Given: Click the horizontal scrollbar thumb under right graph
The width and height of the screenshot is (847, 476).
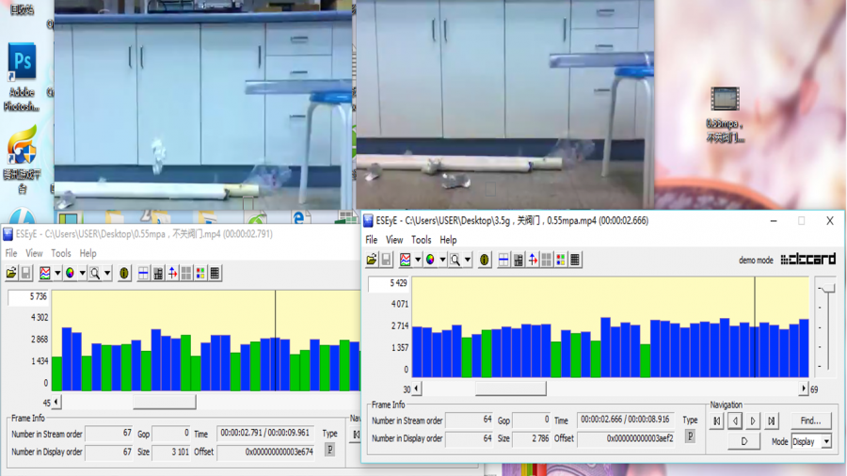Looking at the screenshot, I should pos(510,389).
